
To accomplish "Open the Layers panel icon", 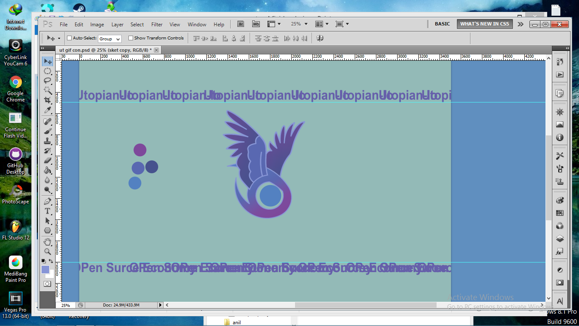I will (x=560, y=239).
